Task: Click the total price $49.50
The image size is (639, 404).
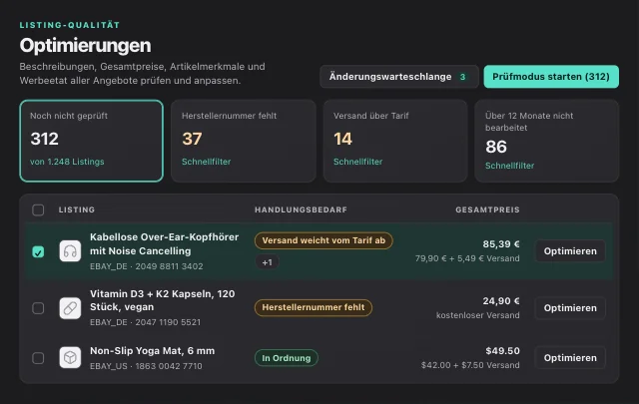Action: [502, 351]
